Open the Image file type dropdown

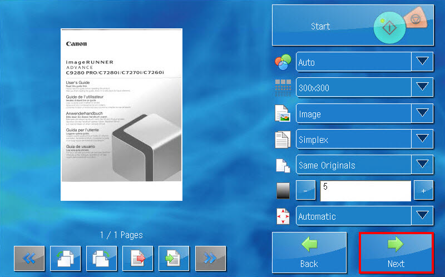[364, 114]
